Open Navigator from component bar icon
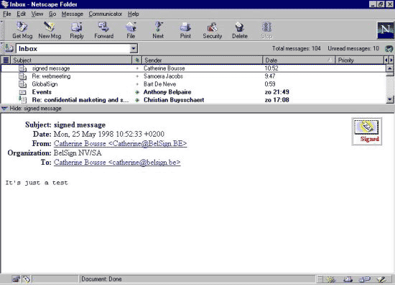The image size is (395, 285). coord(331,279)
